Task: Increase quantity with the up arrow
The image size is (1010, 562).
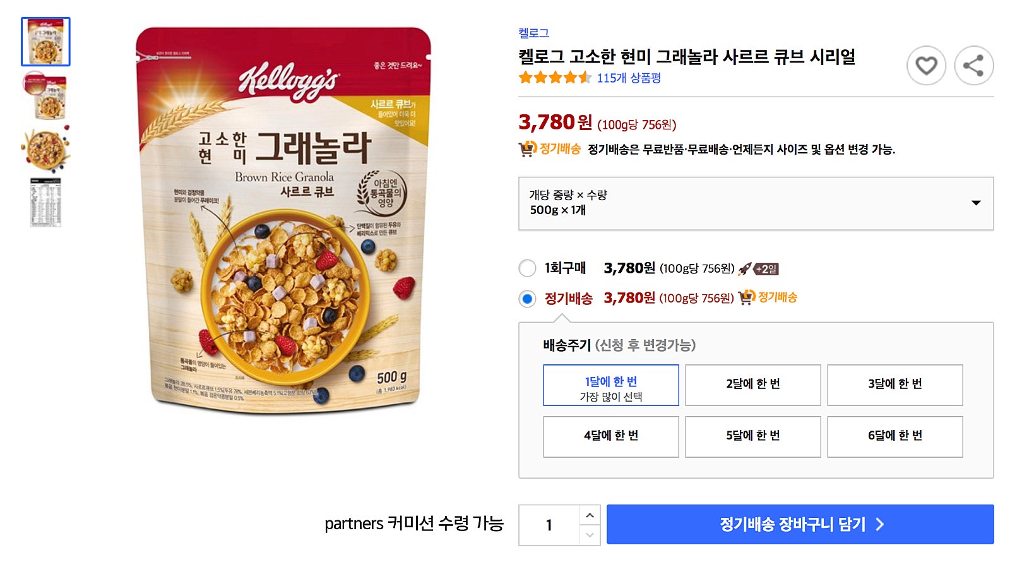Action: (x=590, y=515)
